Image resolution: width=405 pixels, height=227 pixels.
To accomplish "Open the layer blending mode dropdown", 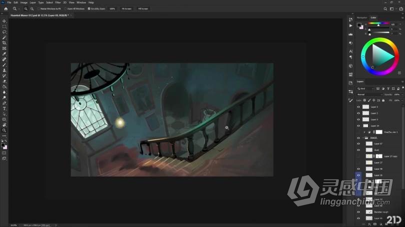I will coord(369,95).
